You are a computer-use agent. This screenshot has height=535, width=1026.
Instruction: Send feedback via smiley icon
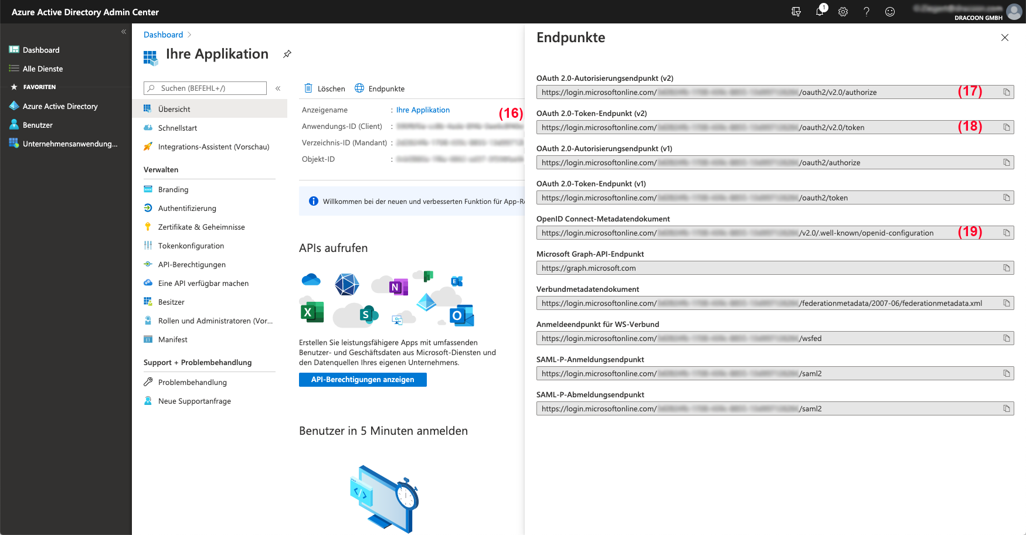[890, 12]
